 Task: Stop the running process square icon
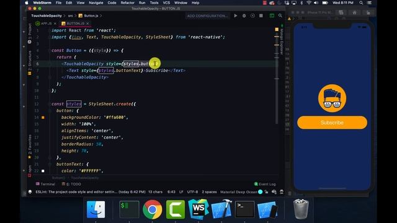click(261, 15)
